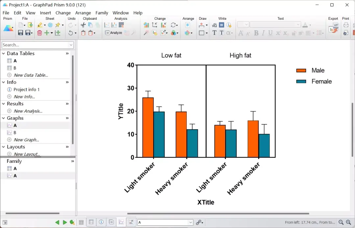
Task: Click New Analysis... under Results
Action: pyautogui.click(x=28, y=111)
